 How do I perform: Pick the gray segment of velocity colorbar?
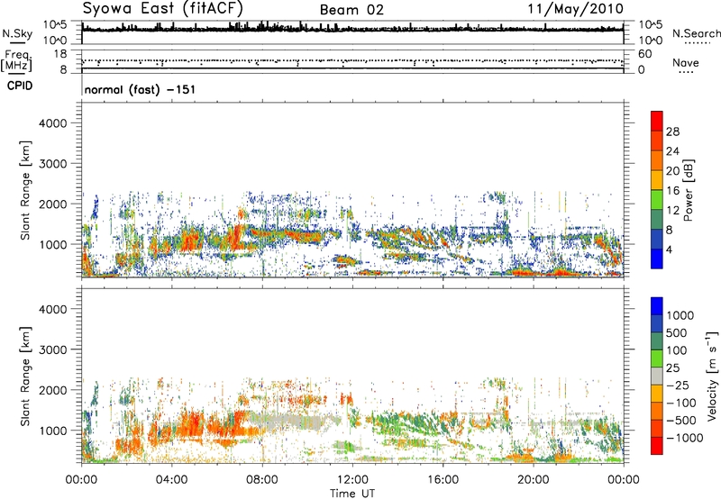point(657,376)
